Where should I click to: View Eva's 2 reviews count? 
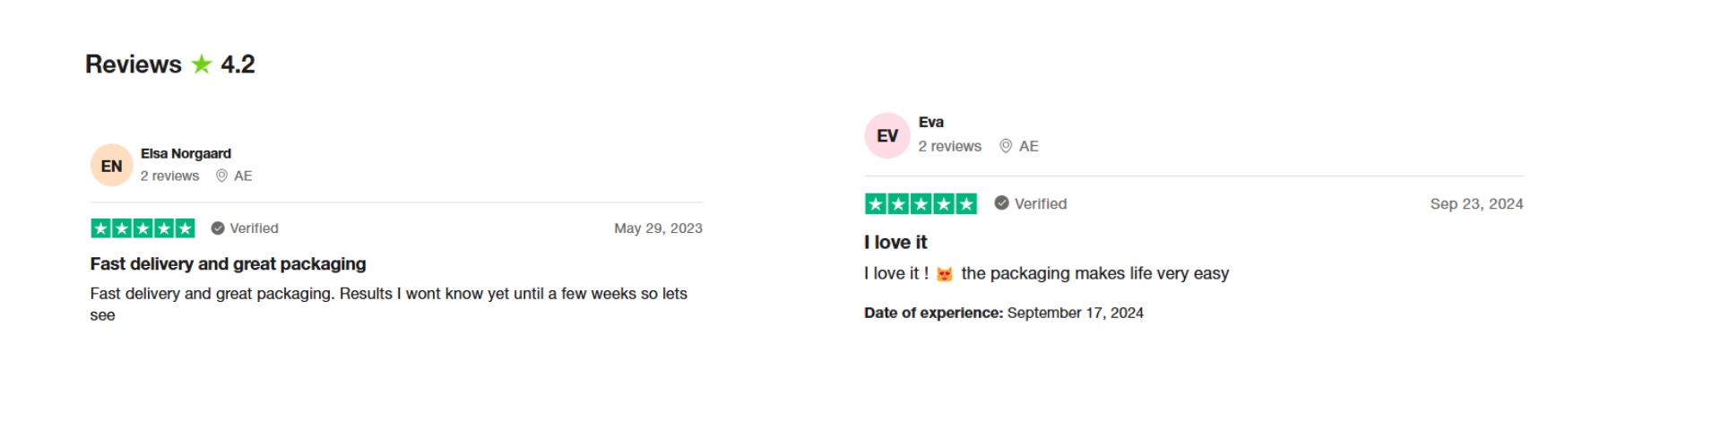[x=949, y=146]
